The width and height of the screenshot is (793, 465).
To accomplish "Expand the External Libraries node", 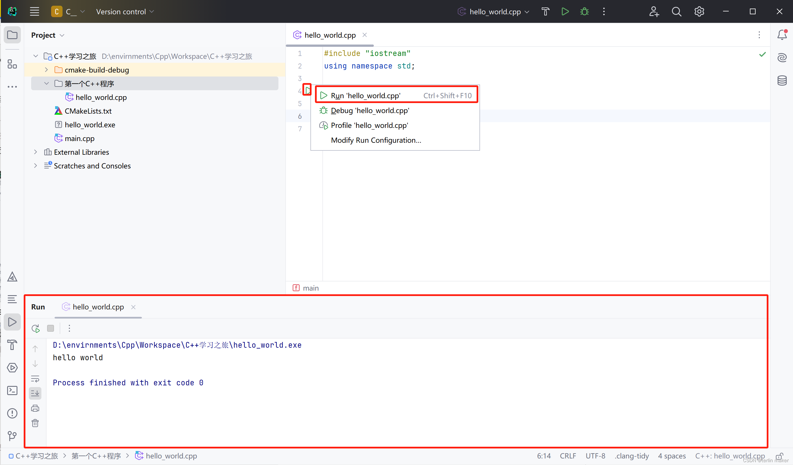I will coord(36,152).
